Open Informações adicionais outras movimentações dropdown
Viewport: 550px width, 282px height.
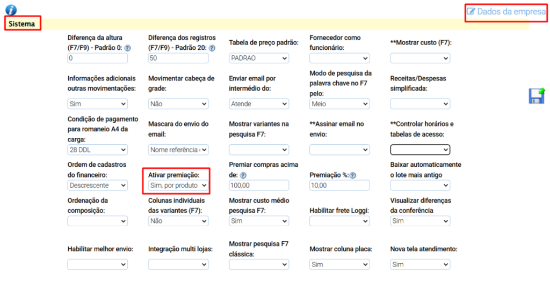pos(98,104)
